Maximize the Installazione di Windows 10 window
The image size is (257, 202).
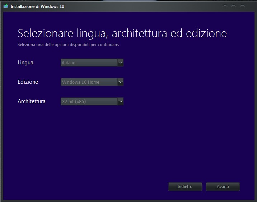pos(234,6)
